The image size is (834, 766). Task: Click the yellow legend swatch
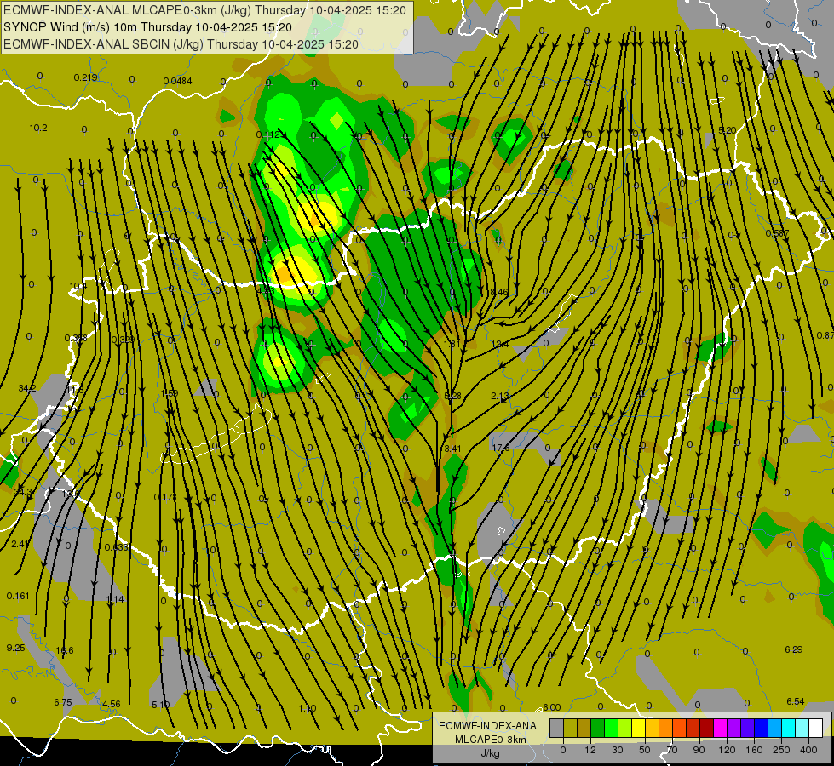pyautogui.click(x=638, y=729)
